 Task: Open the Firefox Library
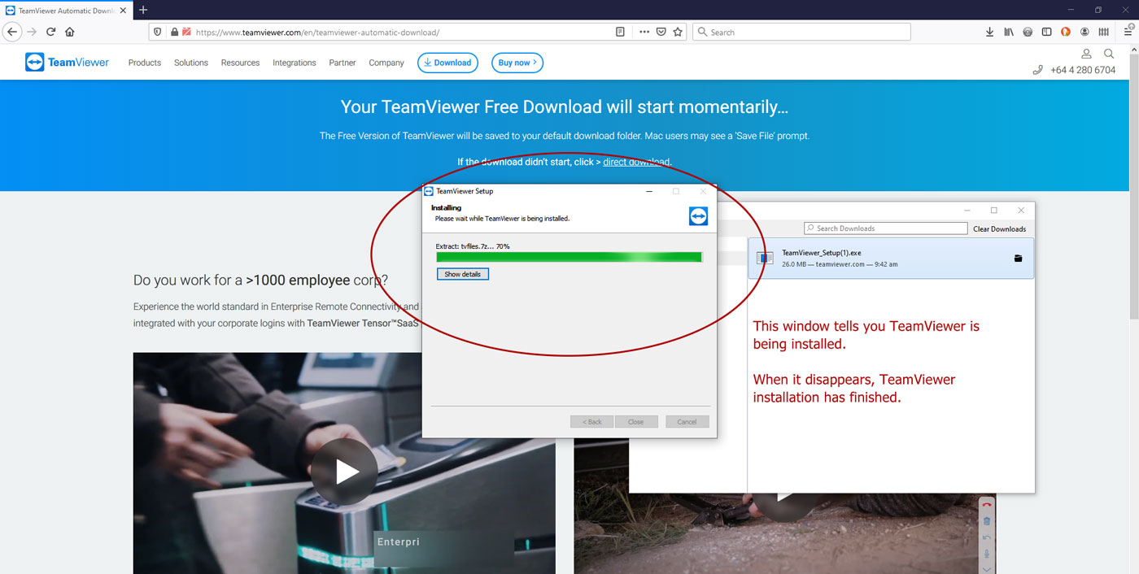(1009, 32)
